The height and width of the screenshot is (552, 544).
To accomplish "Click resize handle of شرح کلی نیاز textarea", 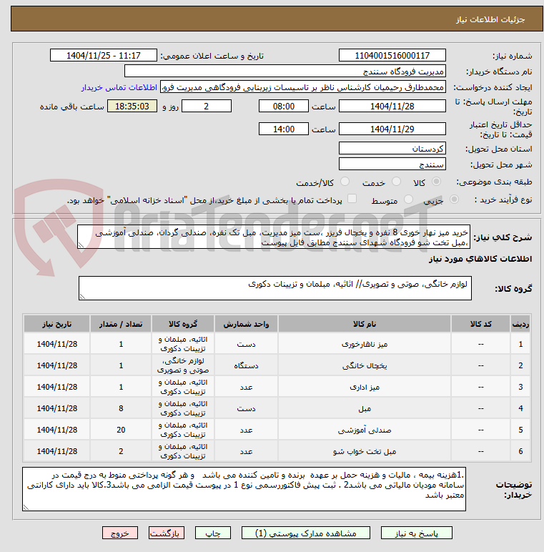I will click(81, 245).
